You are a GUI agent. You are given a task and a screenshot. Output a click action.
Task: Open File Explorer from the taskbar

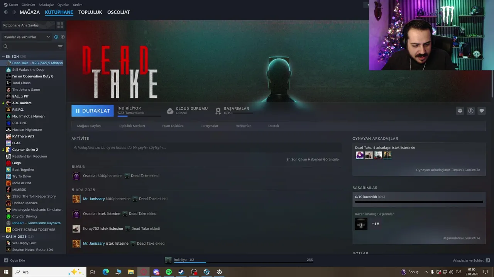[x=131, y=272]
